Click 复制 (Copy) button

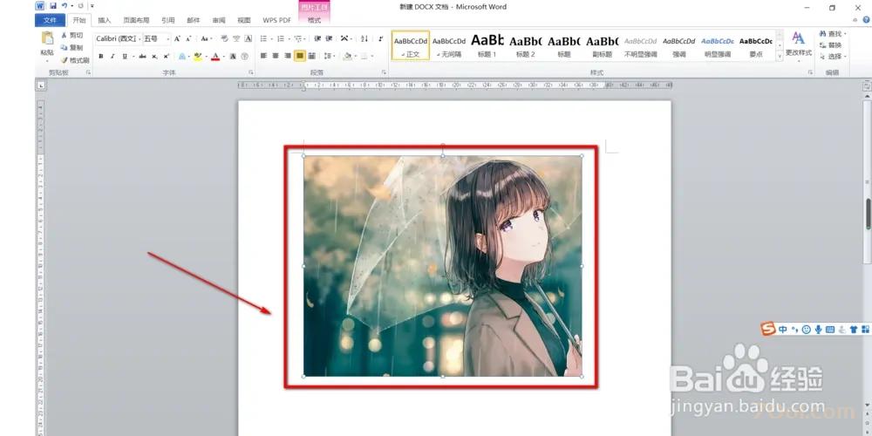(x=72, y=47)
